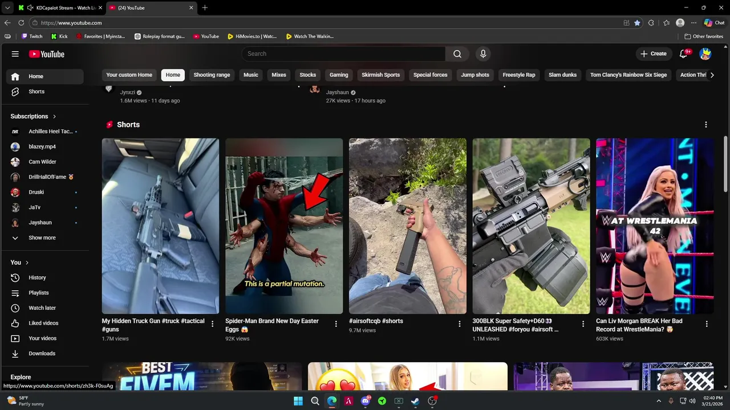The height and width of the screenshot is (410, 730).
Task: Reload the page in the browser
Action: click(x=21, y=23)
